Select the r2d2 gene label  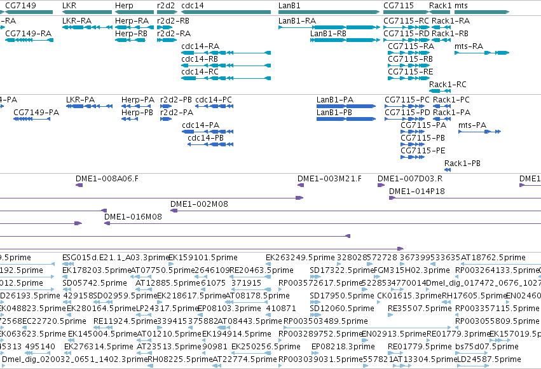point(166,6)
